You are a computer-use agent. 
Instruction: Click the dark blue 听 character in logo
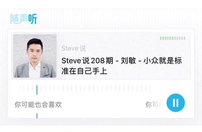click(x=33, y=19)
